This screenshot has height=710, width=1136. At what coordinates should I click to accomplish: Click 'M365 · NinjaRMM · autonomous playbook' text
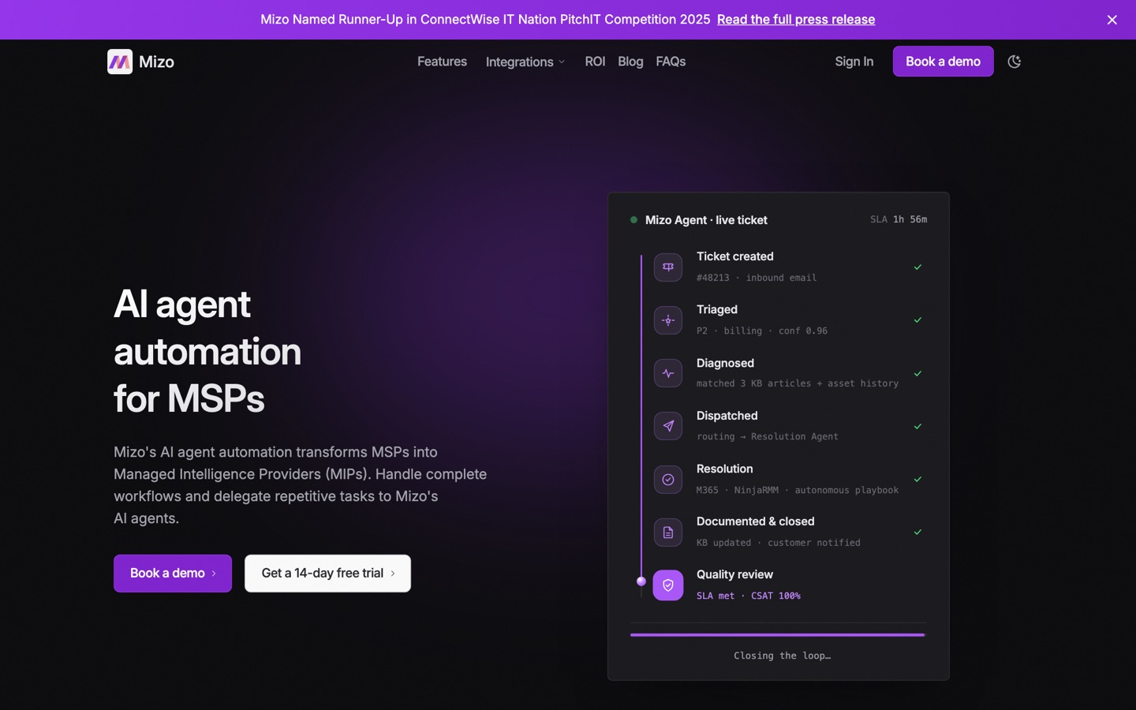[x=798, y=490]
